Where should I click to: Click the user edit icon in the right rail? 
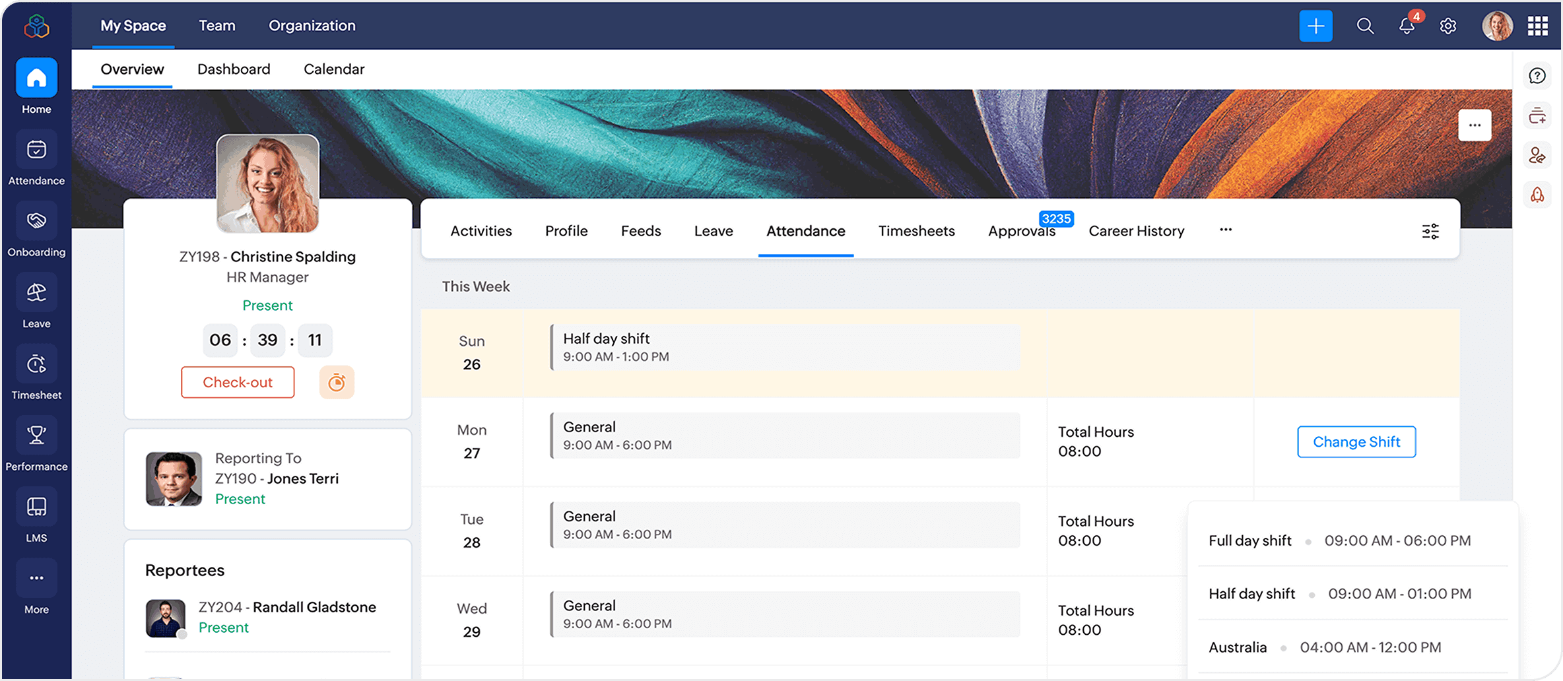1537,155
